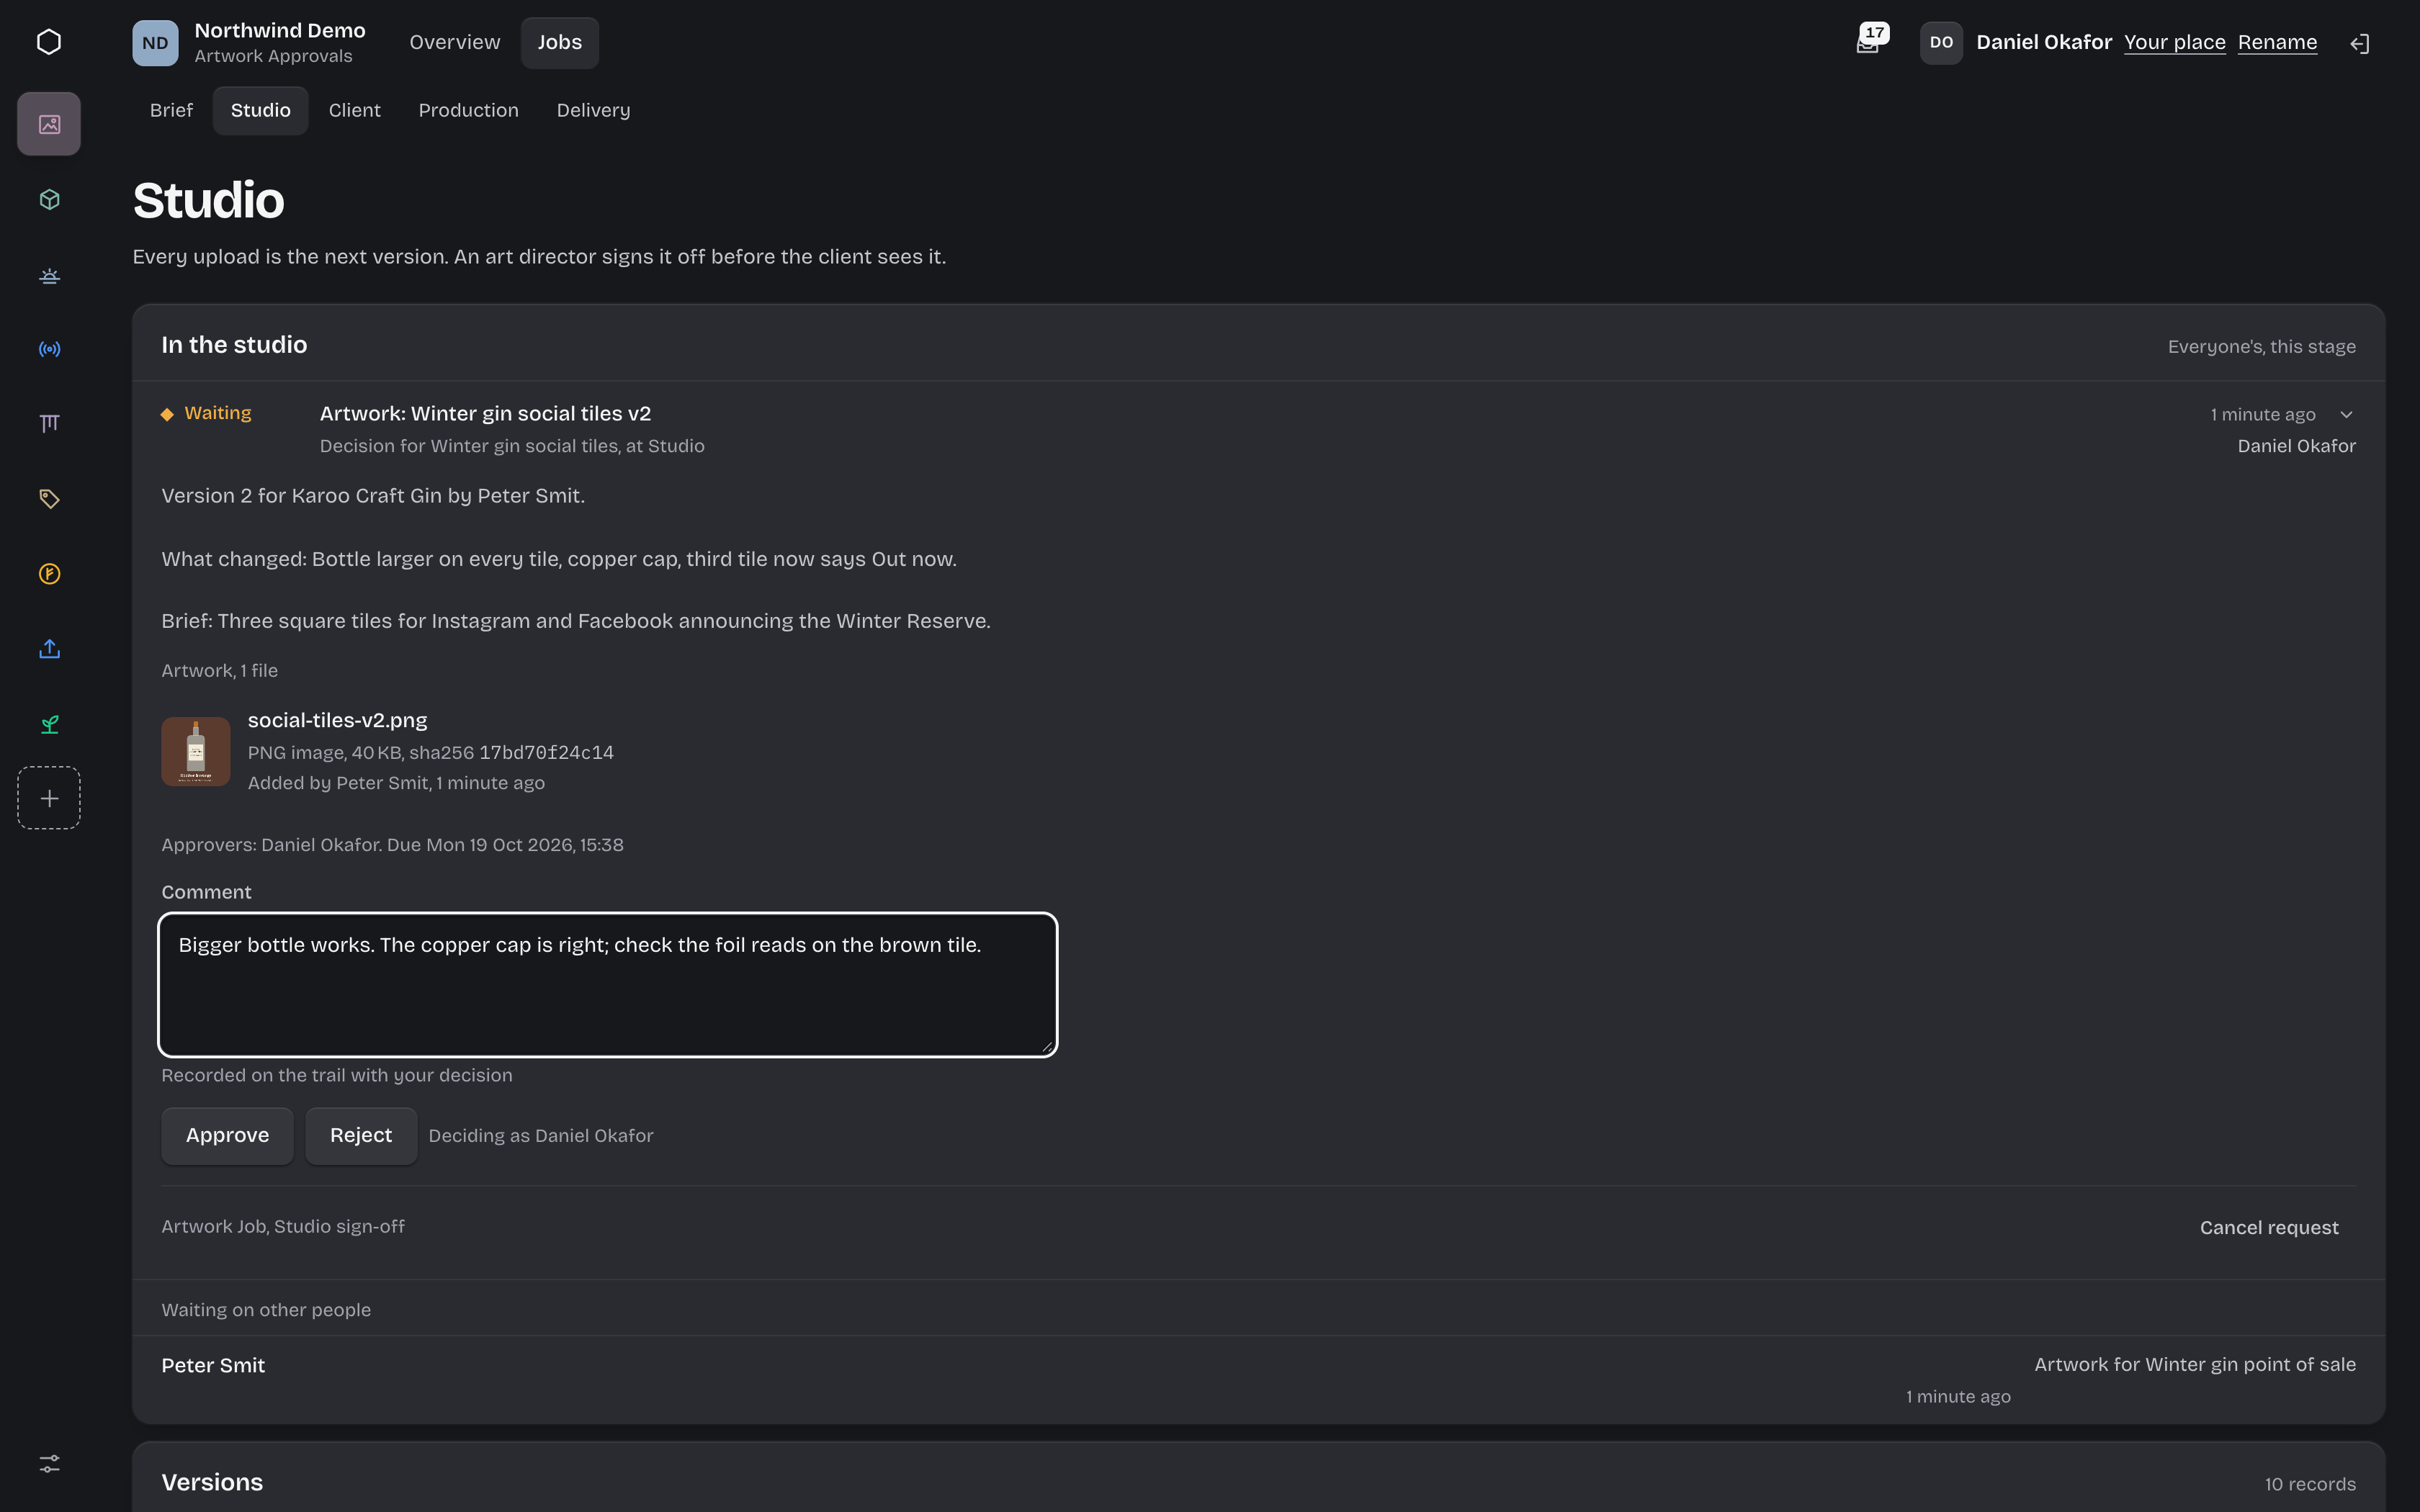
Task: Open the hexagon home logo icon
Action: coord(49,42)
